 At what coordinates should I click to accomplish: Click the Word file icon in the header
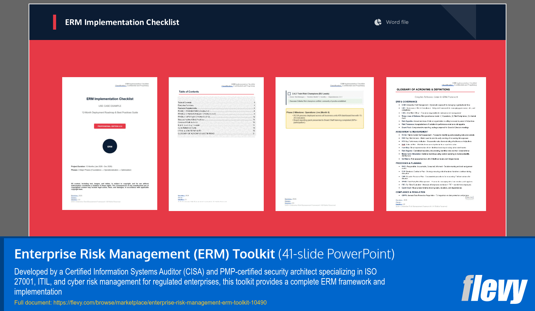pyautogui.click(x=378, y=22)
